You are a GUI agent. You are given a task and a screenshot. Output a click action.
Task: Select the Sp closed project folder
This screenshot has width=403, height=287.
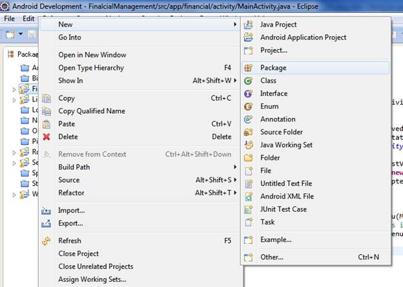coord(29,173)
